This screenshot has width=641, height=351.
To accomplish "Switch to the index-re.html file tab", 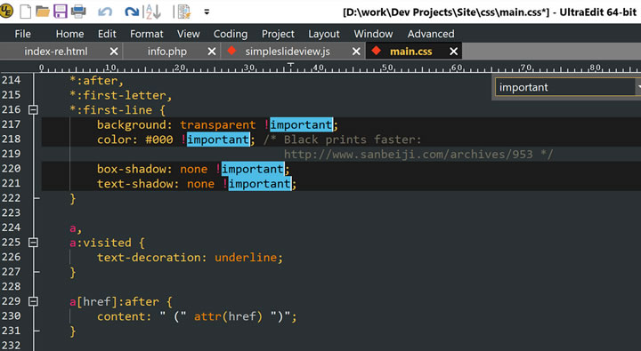I will [x=56, y=52].
